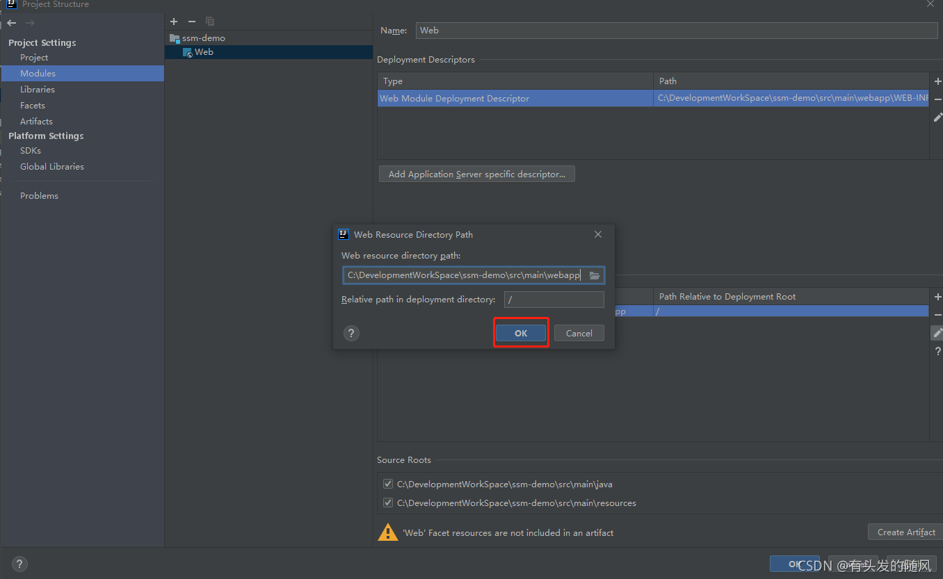The width and height of the screenshot is (943, 579).
Task: Open Project settings section
Action: 34,57
